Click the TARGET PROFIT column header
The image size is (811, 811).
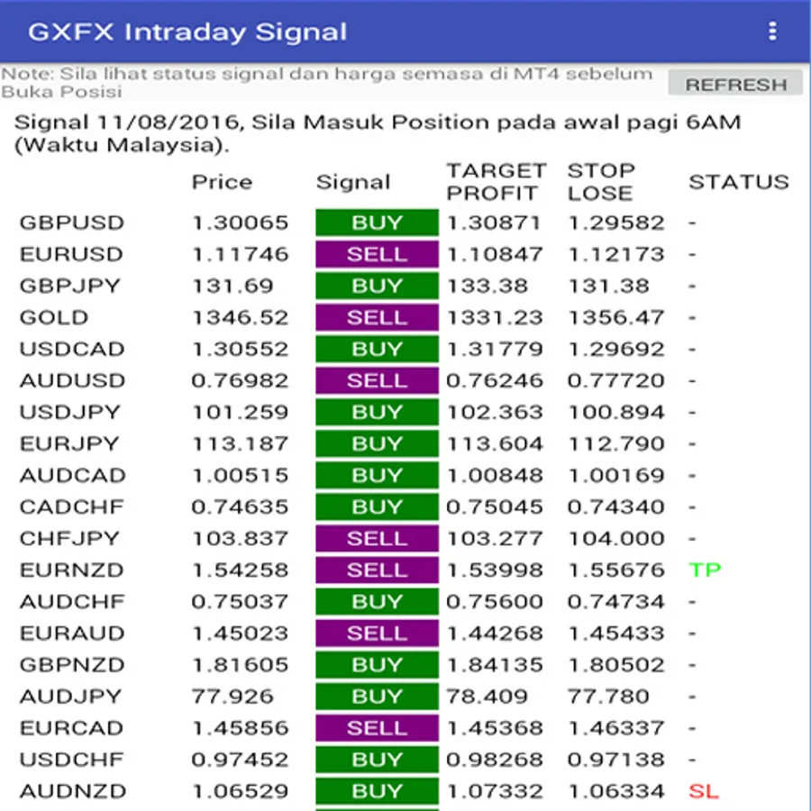click(496, 181)
